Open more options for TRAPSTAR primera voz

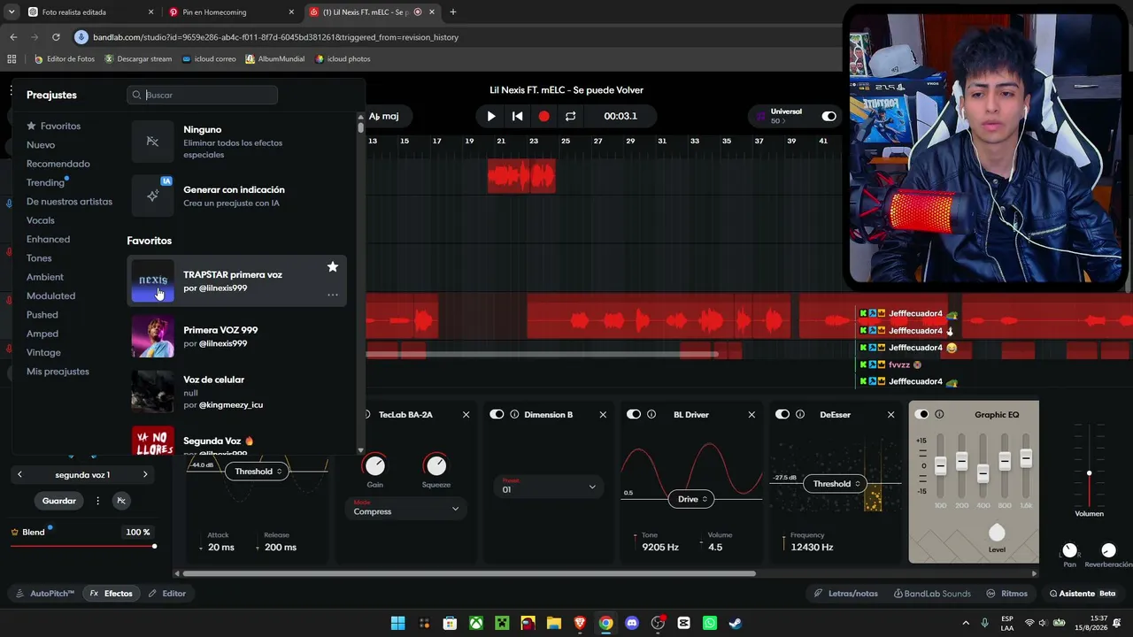[x=333, y=295]
